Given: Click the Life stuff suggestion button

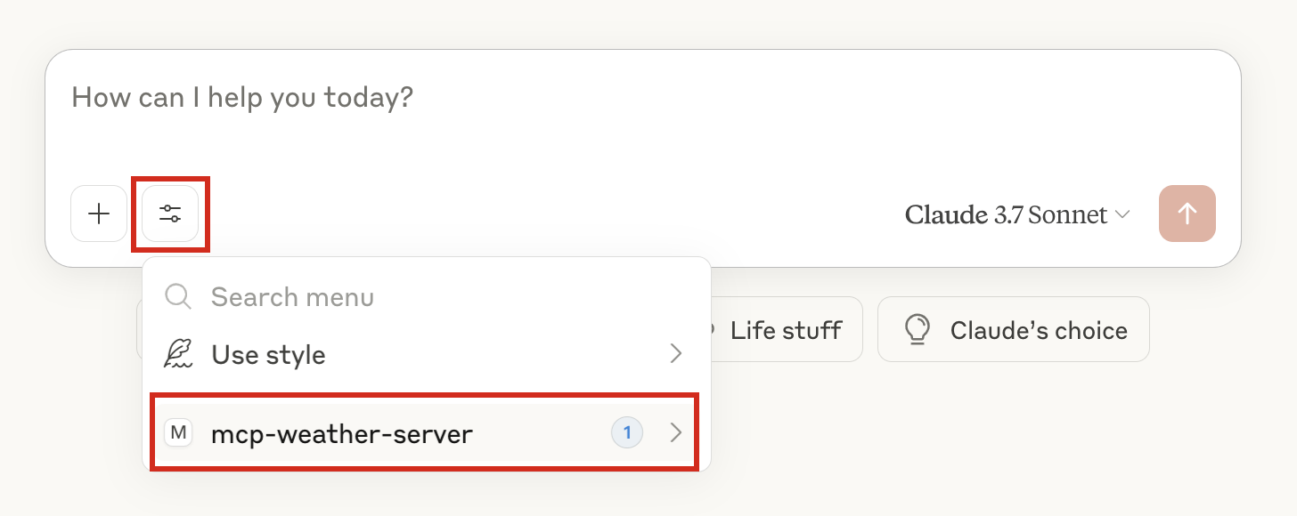Looking at the screenshot, I should click(786, 330).
